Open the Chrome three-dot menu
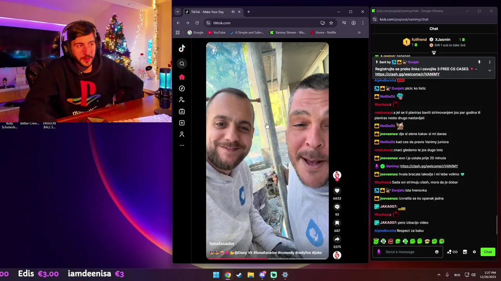The height and width of the screenshot is (281, 501). pyautogui.click(x=363, y=23)
